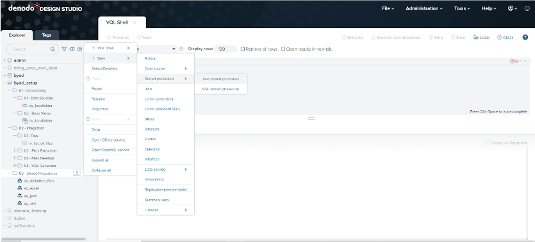Select Drop in the context menu
This screenshot has height=242, width=535.
[x=110, y=129]
